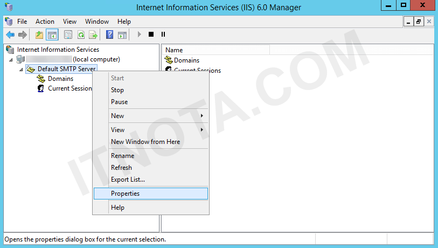The image size is (438, 248).
Task: Expand the View submenu arrow in context menu
Action: [x=201, y=130]
